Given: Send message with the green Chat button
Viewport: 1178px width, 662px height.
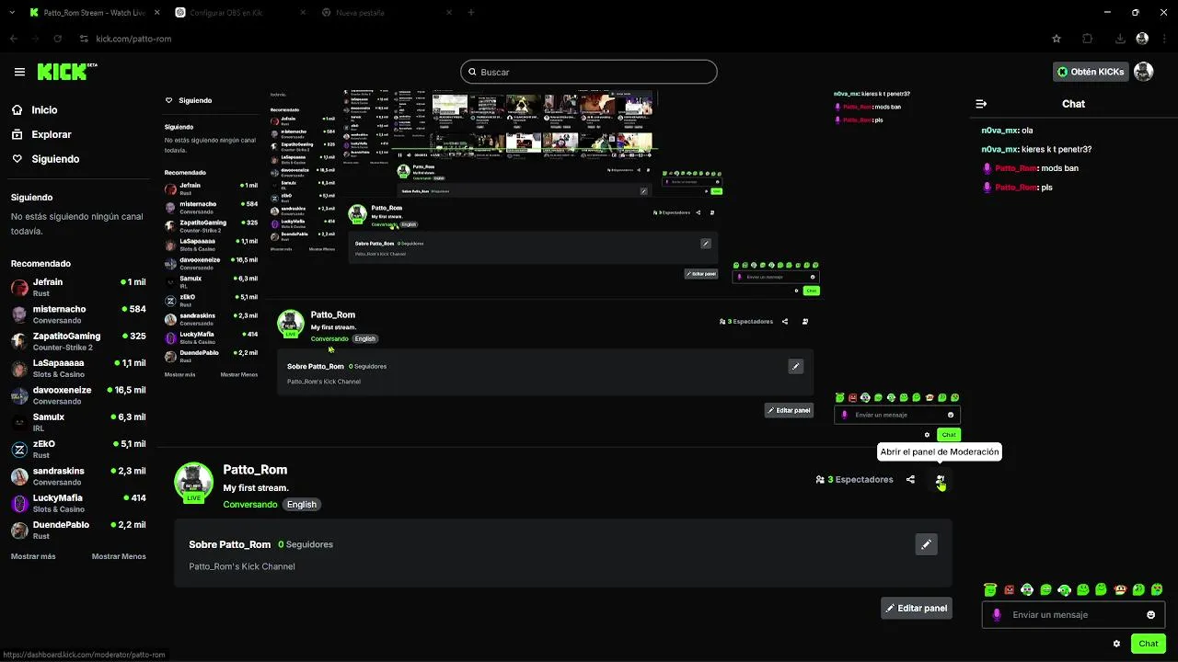Looking at the screenshot, I should (1148, 644).
